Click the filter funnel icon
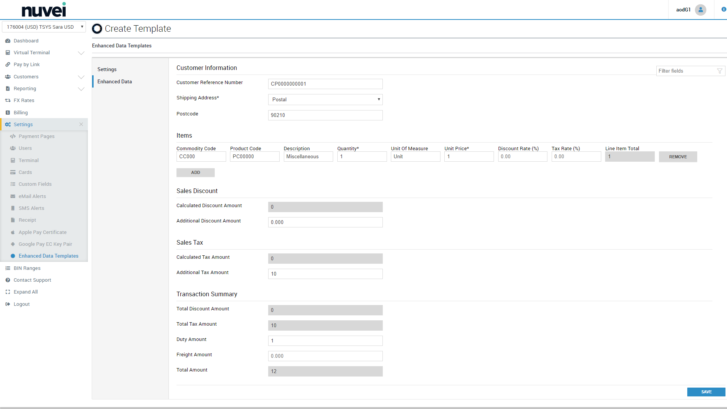The height and width of the screenshot is (409, 727). point(720,71)
